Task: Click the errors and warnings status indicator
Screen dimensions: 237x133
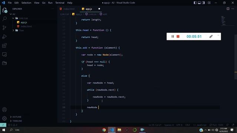Action: coord(13,125)
